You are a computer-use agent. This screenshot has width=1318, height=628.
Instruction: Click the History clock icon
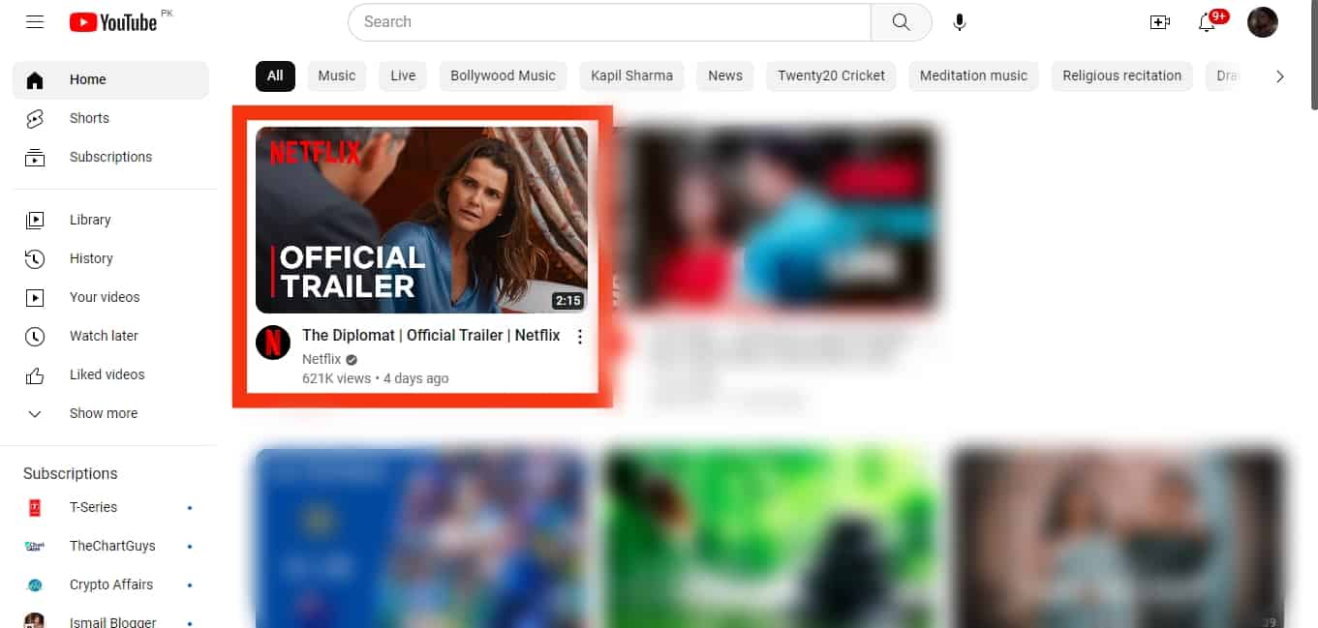[x=35, y=259]
